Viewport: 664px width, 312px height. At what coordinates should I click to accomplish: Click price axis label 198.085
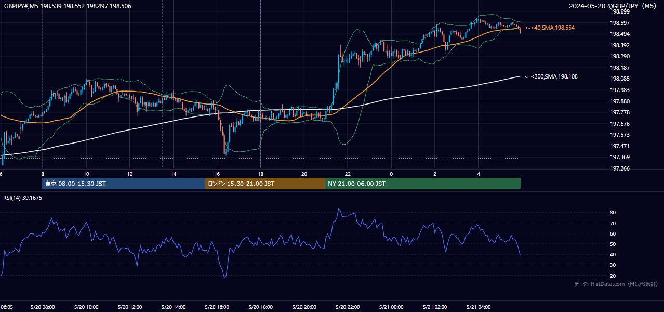coord(620,79)
